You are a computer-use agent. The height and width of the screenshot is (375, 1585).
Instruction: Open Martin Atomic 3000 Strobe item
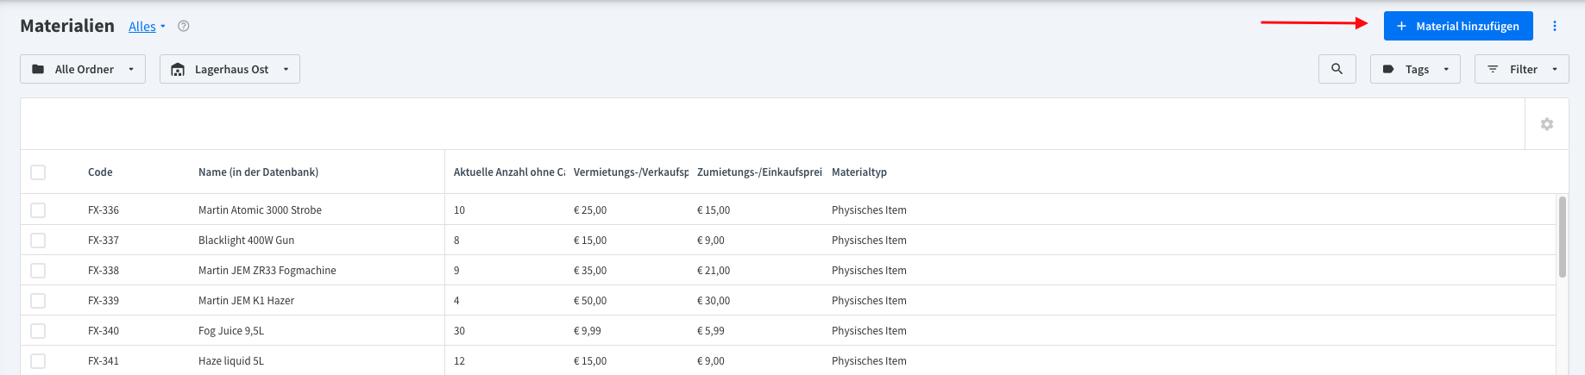point(260,210)
